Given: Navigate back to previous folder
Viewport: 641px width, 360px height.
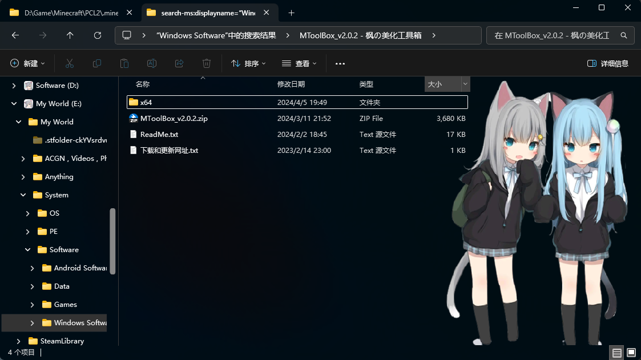Looking at the screenshot, I should coord(15,35).
